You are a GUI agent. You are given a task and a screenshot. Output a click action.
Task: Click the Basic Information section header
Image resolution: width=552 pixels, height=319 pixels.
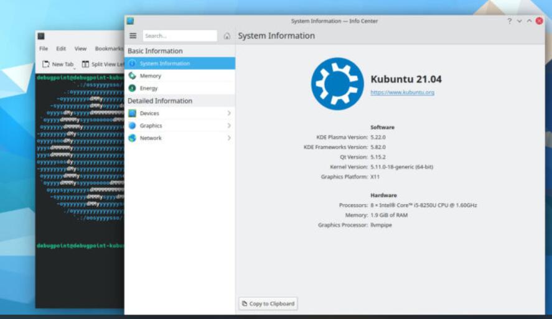(x=155, y=50)
